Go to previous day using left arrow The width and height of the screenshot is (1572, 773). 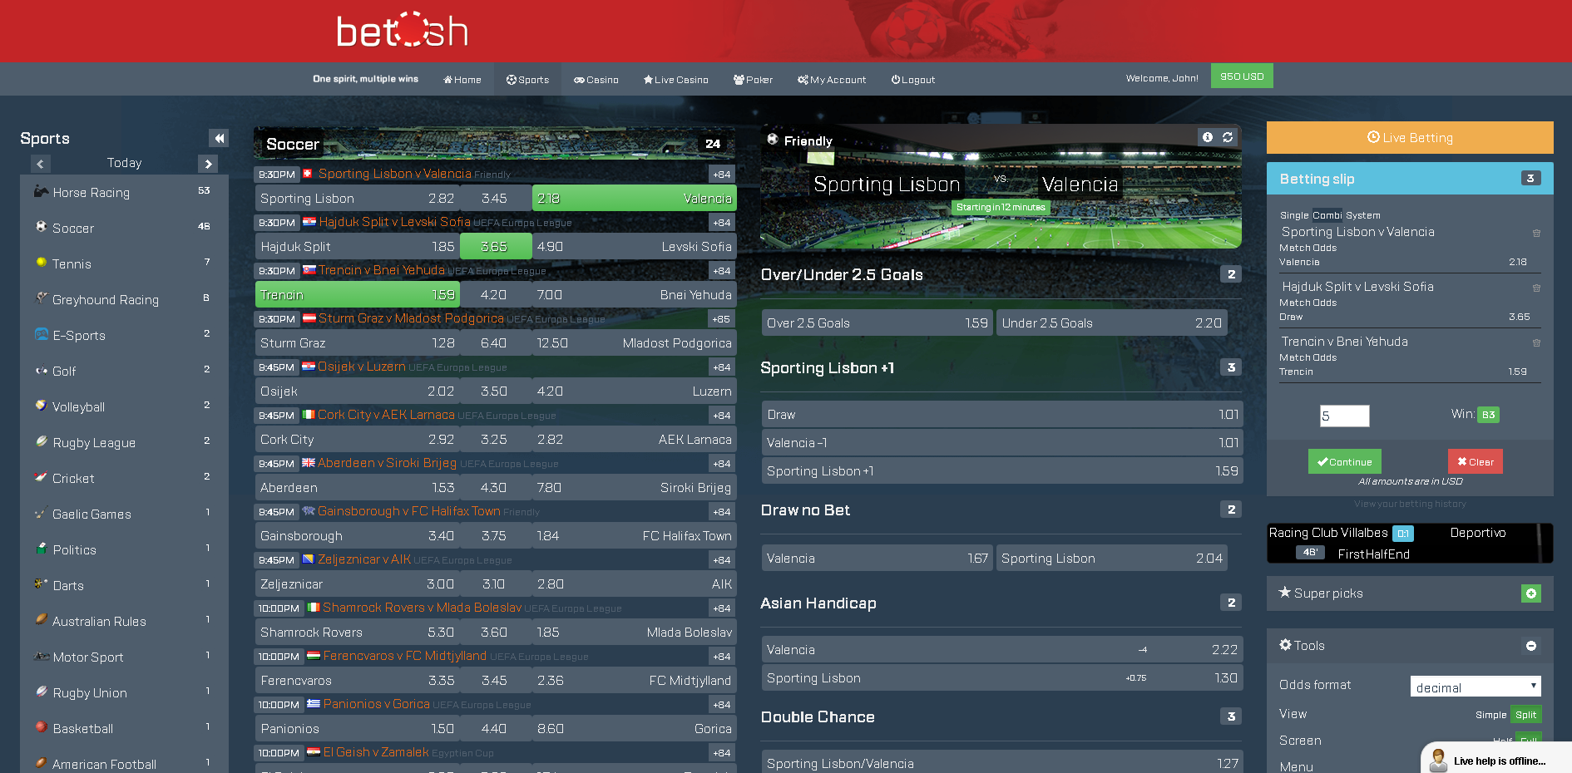coord(41,164)
